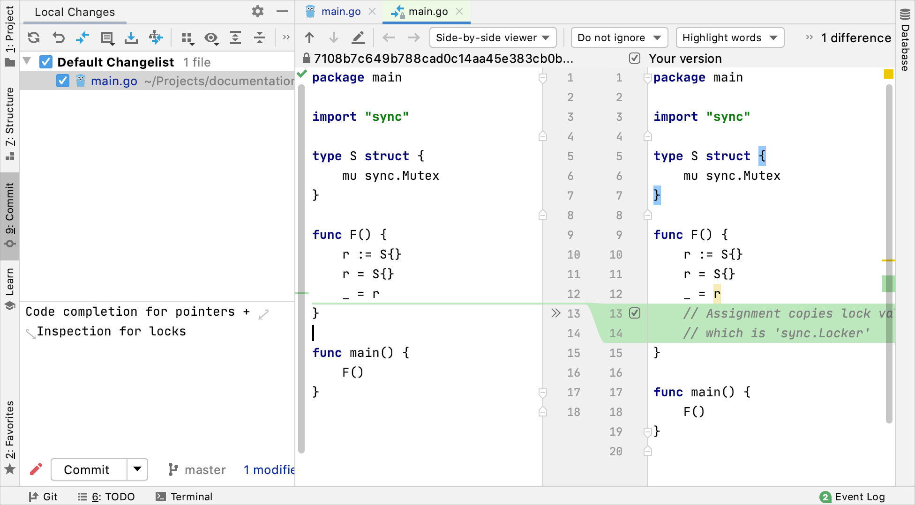Fold main func end marker at line 19
This screenshot has height=505, width=915.
648,431
